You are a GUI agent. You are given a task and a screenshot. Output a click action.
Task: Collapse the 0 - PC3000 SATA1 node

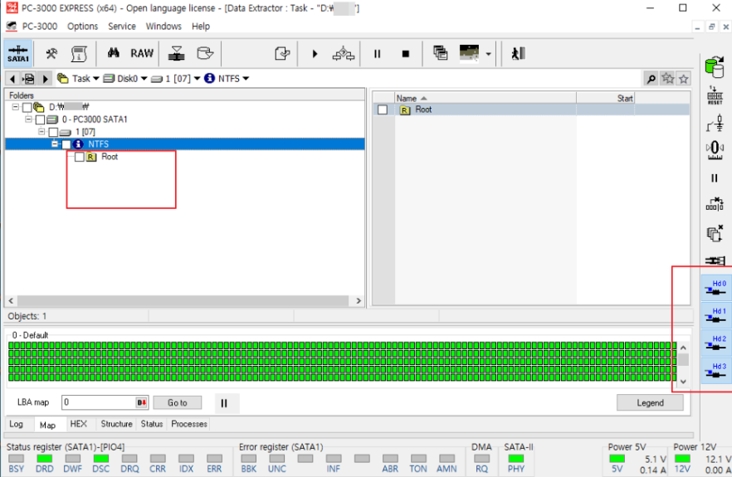pyautogui.click(x=28, y=119)
